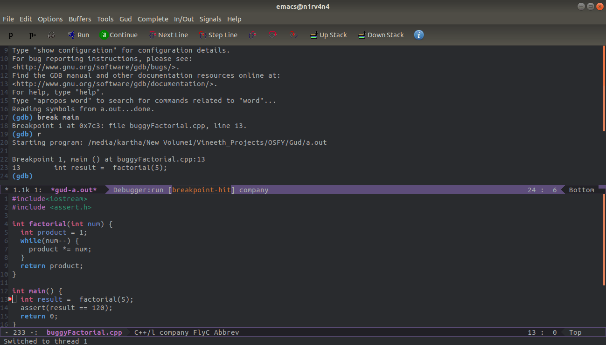Click the blue info icon on the toolbar
The image size is (606, 345).
click(x=418, y=35)
